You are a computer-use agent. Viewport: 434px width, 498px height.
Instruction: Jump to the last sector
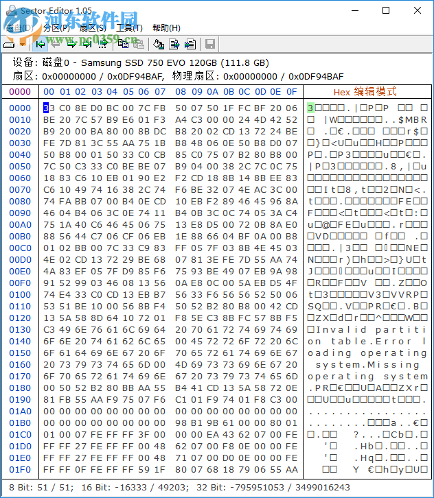(x=87, y=45)
